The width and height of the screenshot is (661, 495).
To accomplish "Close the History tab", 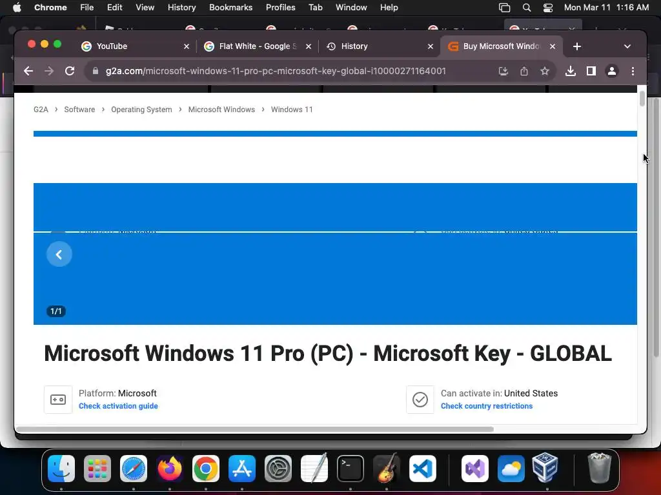I will point(431,46).
